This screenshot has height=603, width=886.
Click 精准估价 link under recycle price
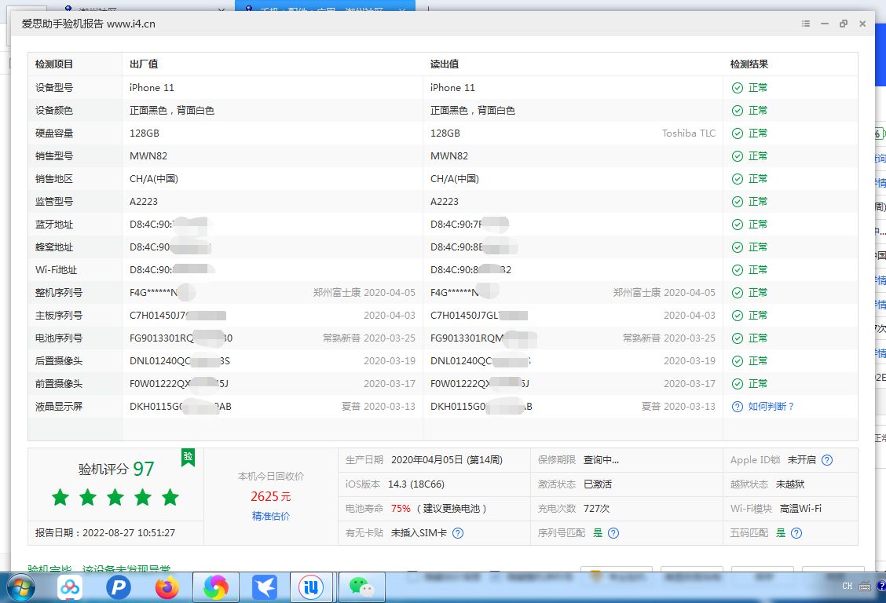[x=271, y=516]
